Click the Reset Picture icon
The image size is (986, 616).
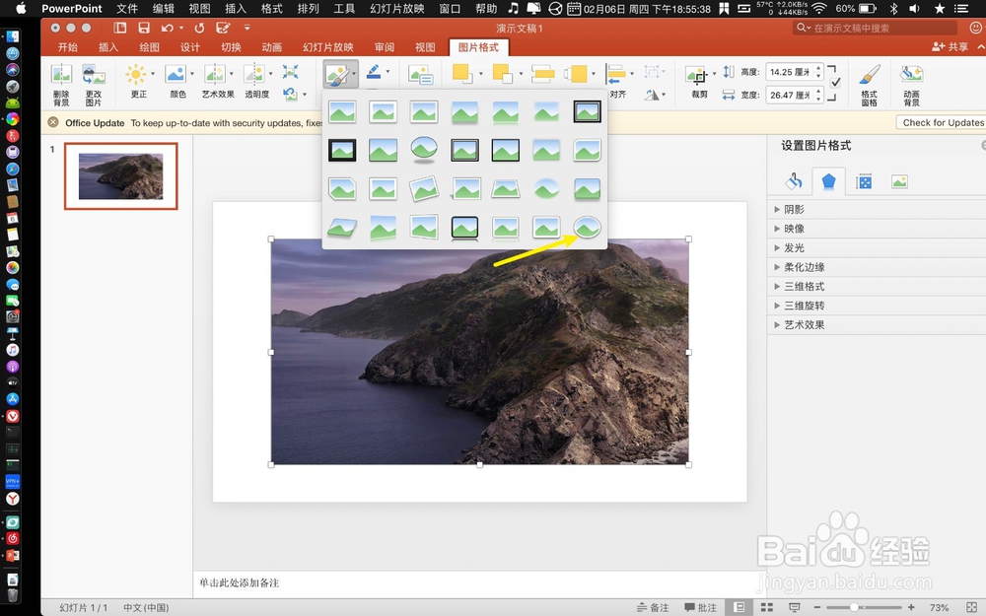[290, 95]
